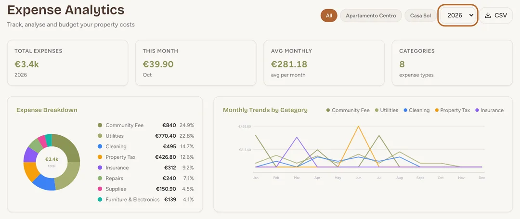Click the €39.90 this month value

click(x=158, y=64)
